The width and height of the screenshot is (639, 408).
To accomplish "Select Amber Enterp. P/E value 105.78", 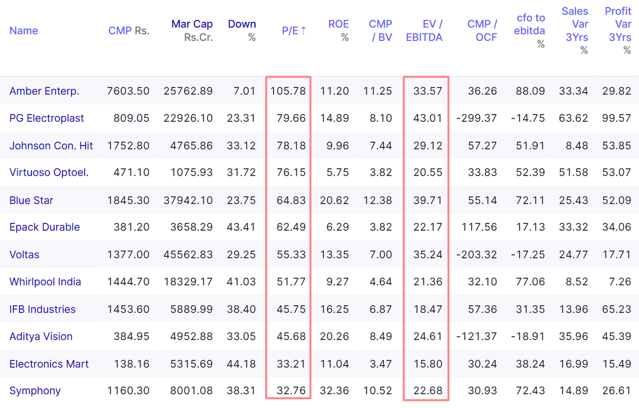I will 288,91.
